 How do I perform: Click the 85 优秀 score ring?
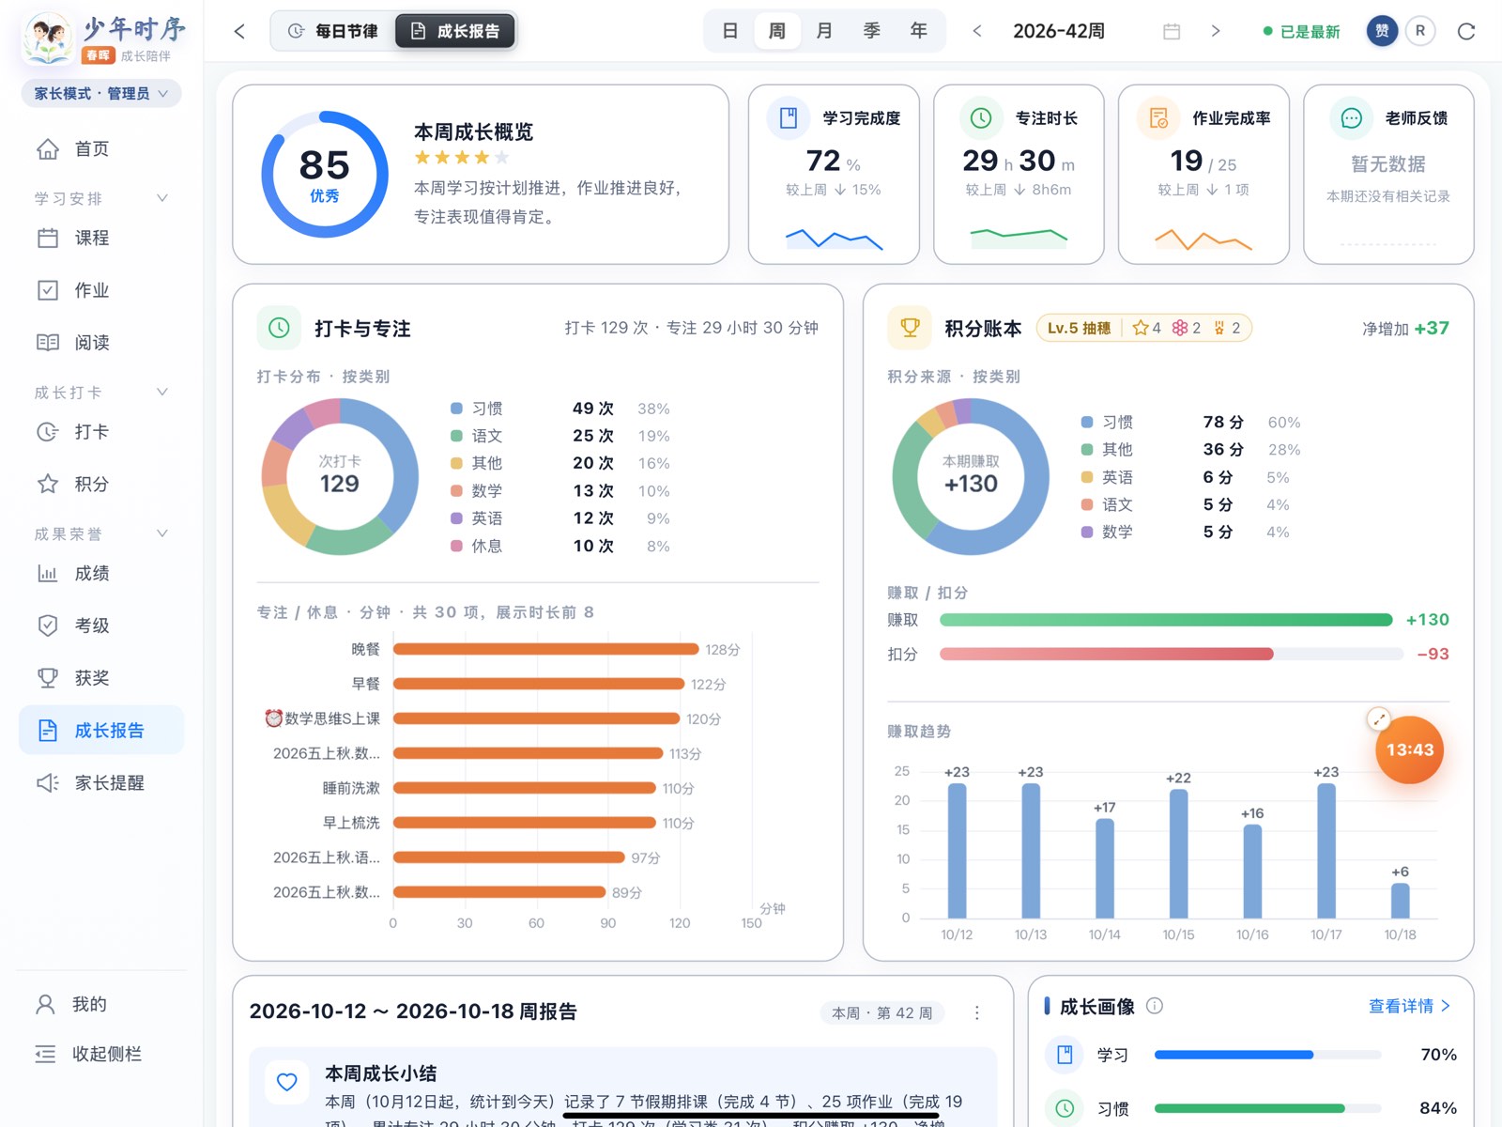[x=325, y=175]
